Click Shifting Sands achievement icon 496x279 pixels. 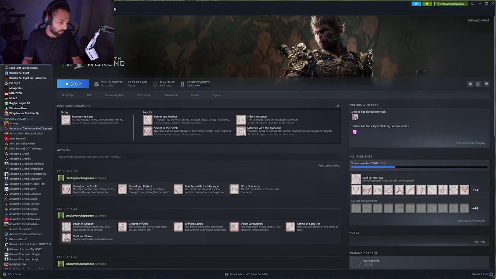pos(178,226)
